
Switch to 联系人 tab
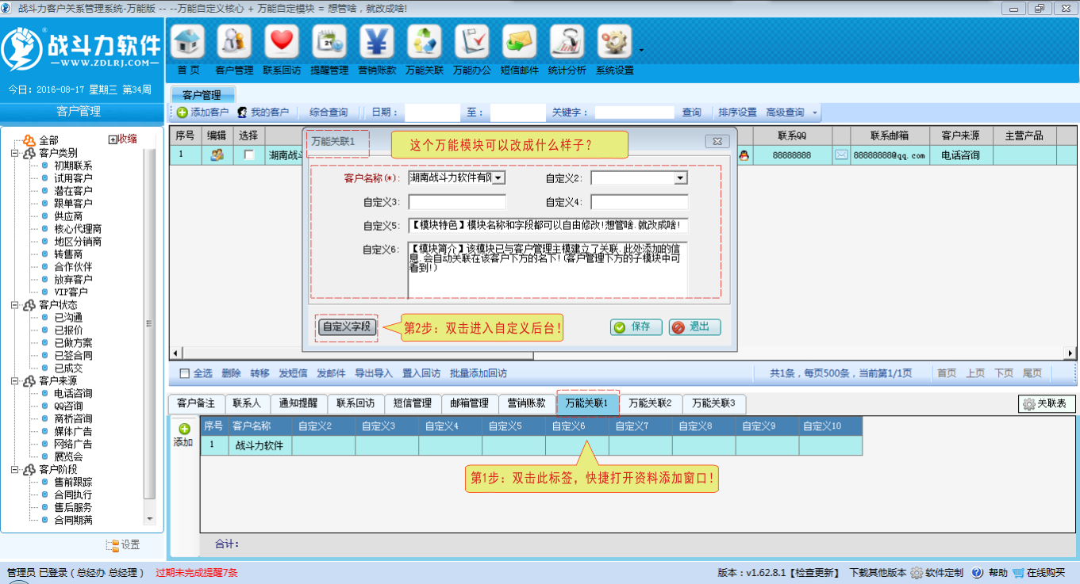247,403
